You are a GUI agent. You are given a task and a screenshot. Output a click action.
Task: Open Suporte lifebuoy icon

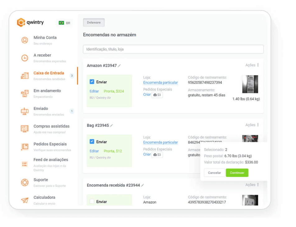pyautogui.click(x=25, y=183)
